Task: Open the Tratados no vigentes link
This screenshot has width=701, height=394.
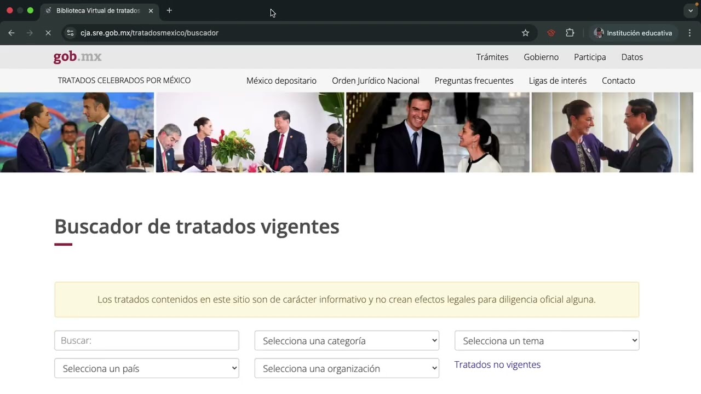Action: [497, 364]
